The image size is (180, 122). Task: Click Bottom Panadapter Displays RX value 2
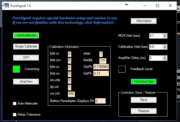100,101
